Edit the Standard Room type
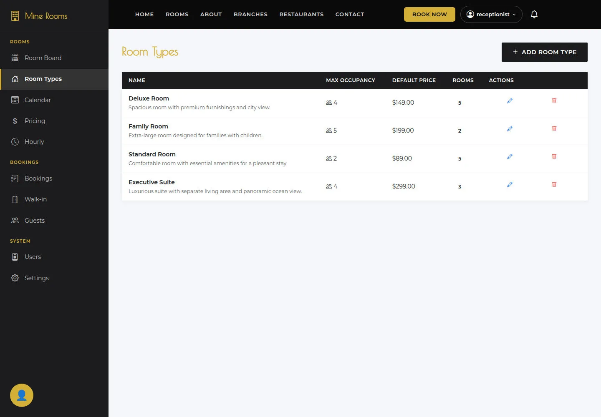The image size is (601, 417). [510, 157]
